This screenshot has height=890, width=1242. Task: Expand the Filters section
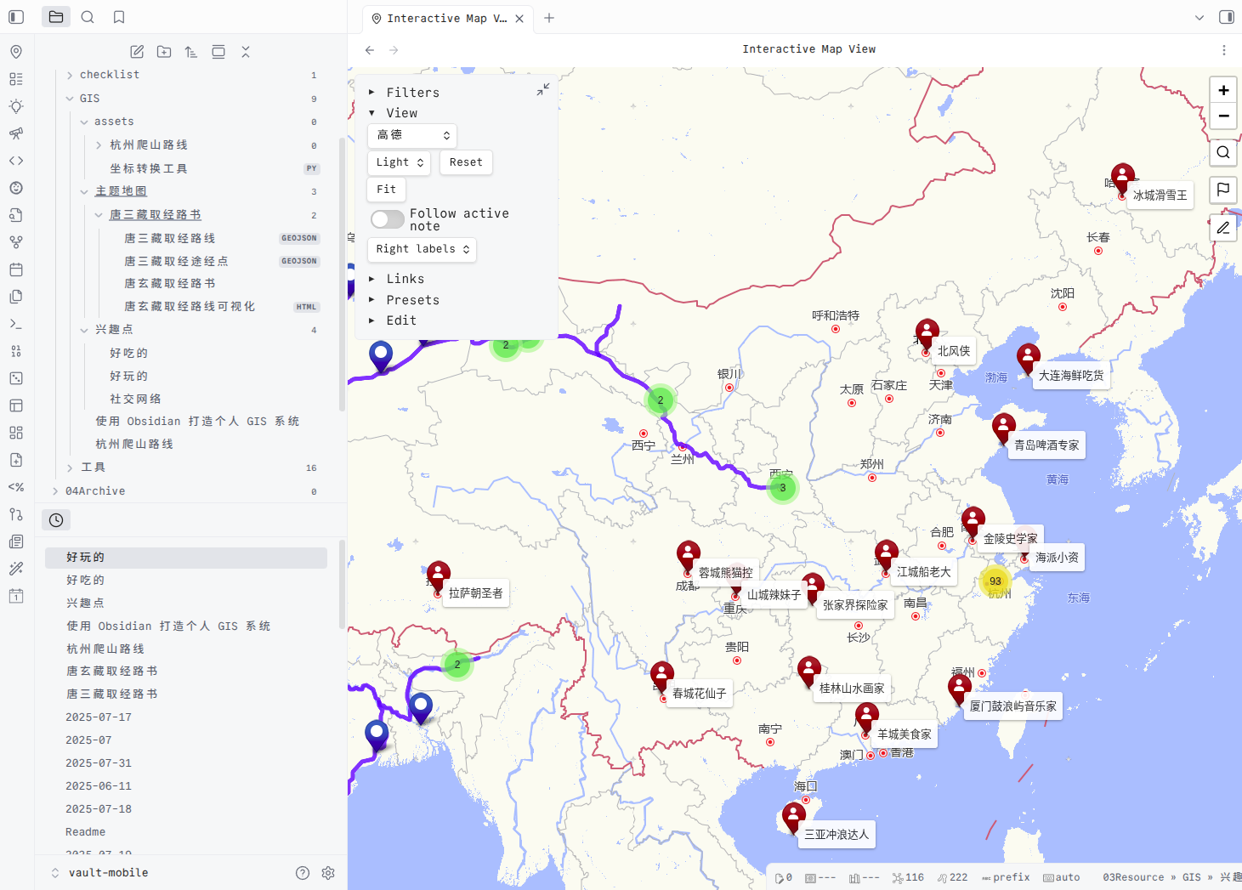(412, 93)
